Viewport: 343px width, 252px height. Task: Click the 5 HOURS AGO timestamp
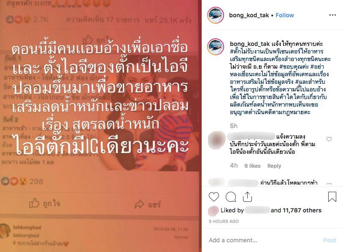(x=224, y=221)
